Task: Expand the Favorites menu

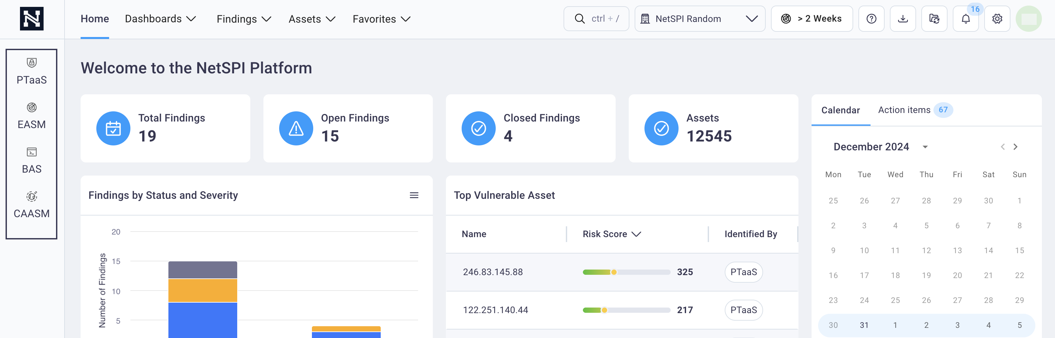Action: 382,19
